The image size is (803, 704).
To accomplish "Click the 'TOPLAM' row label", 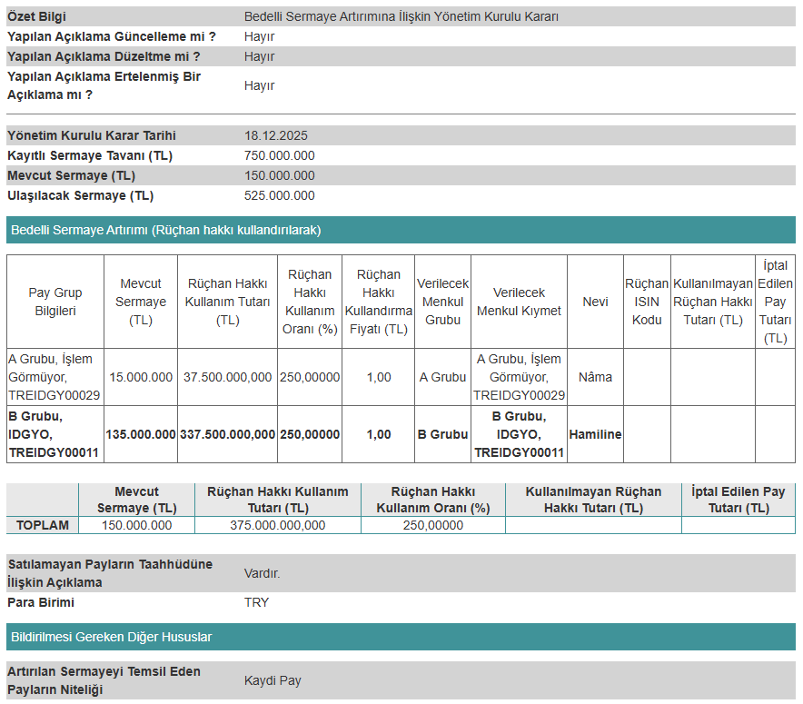I will tap(43, 525).
